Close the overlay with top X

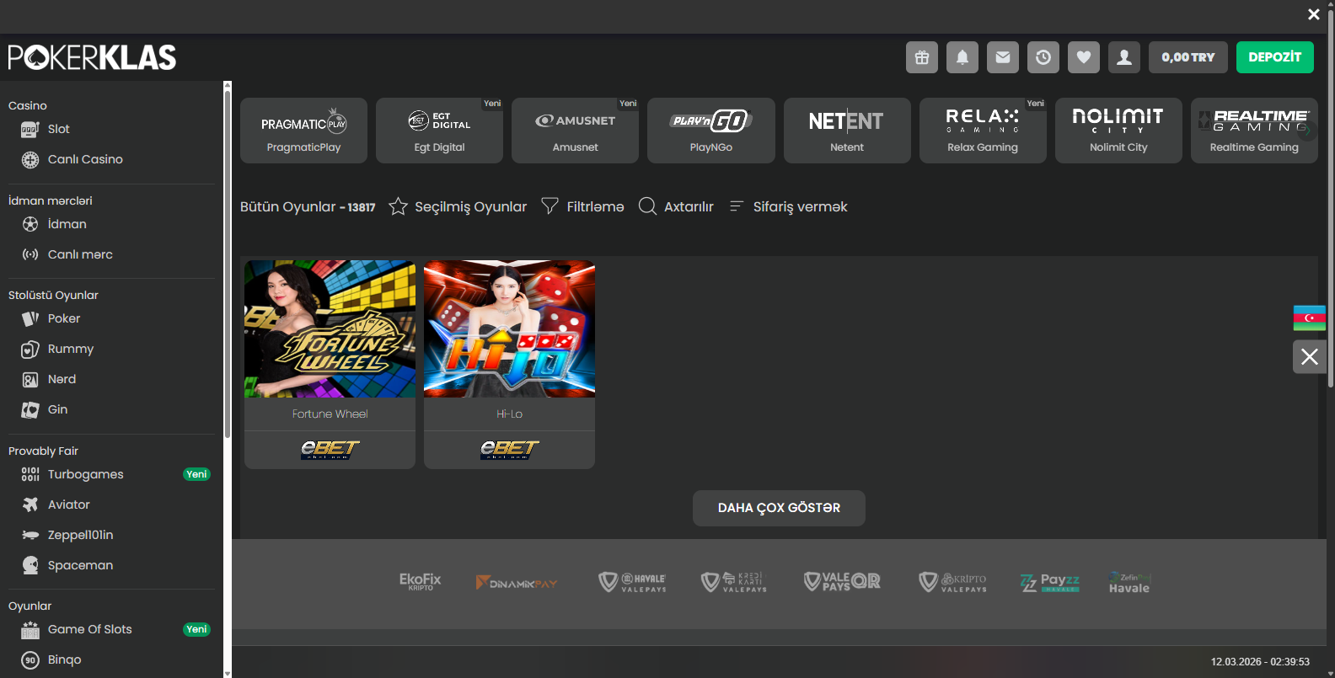coord(1313,14)
